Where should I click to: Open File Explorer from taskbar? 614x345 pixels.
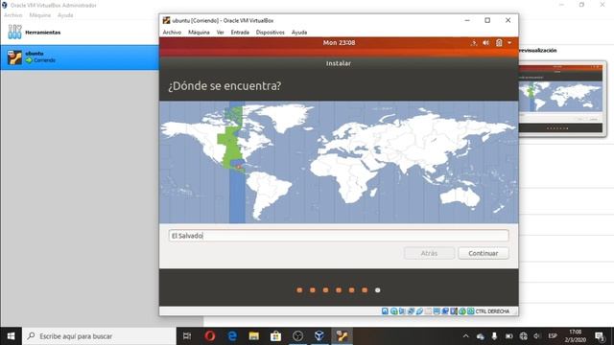pyautogui.click(x=253, y=336)
